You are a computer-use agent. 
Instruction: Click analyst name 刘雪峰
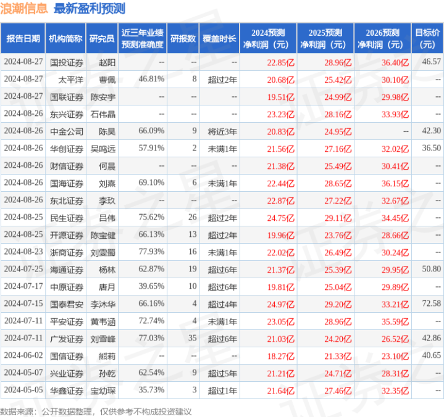pyautogui.click(x=103, y=339)
